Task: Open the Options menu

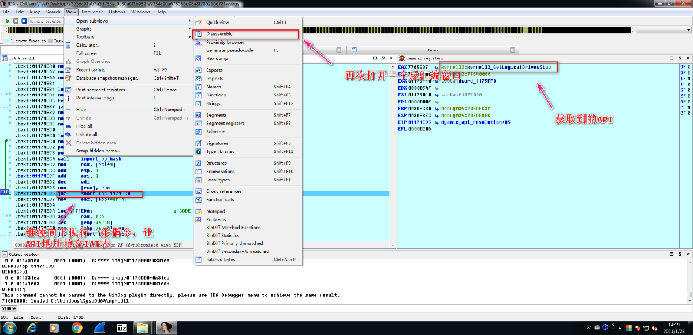Action: (117, 12)
